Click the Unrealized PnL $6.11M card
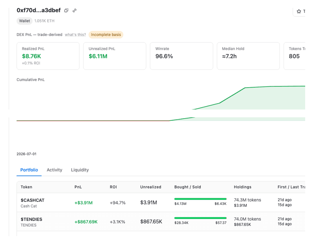 [115, 56]
